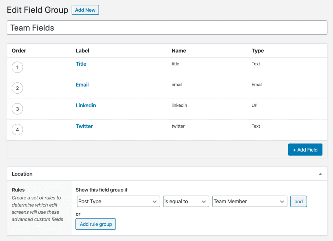Grab the order handle numbered 4
The image size is (333, 241).
[18, 130]
